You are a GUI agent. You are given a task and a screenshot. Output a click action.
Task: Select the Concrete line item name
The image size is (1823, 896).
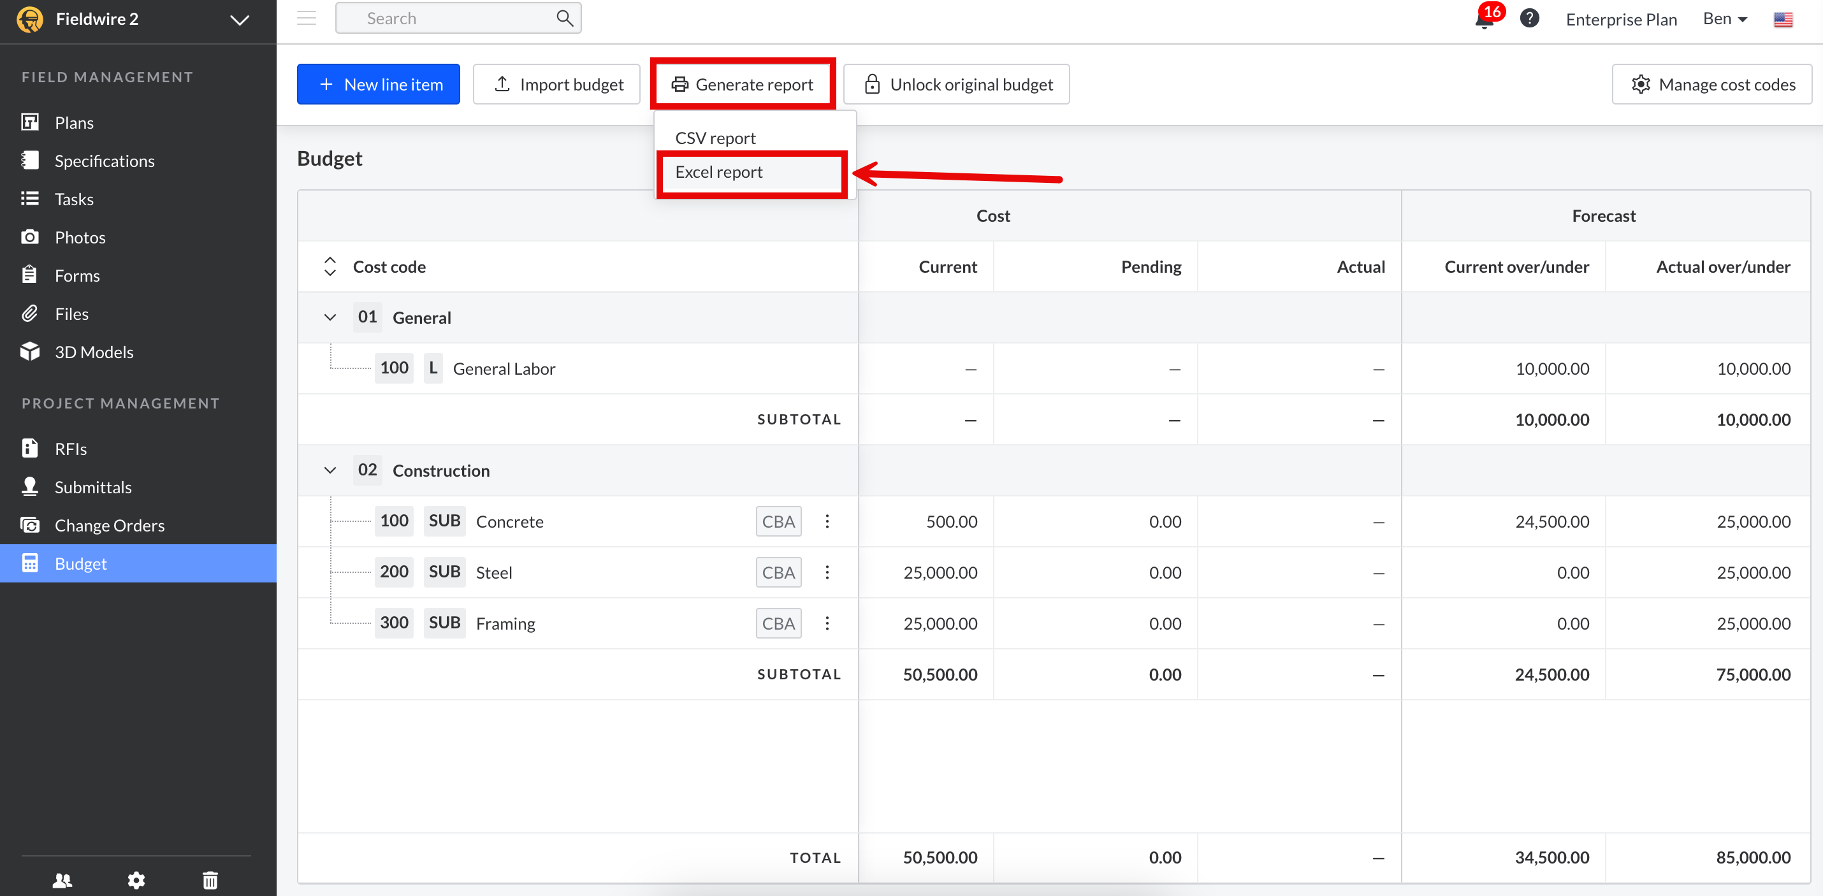[509, 522]
